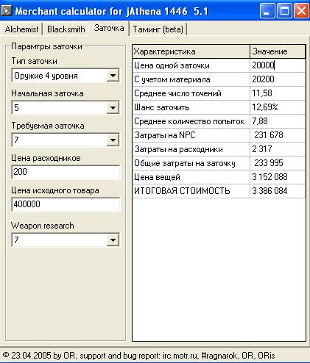Maximize the Merchant calculator window

point(284,11)
